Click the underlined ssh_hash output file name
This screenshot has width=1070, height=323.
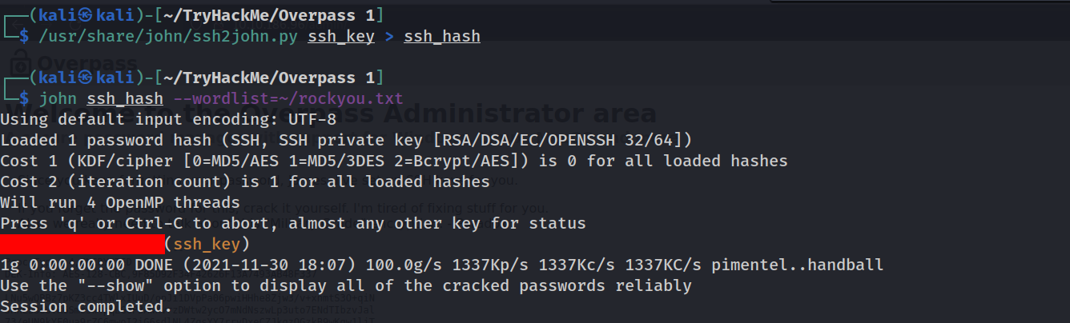tap(441, 36)
